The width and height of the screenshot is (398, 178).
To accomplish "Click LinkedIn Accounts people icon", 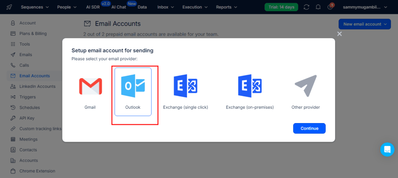I will [x=13, y=86].
